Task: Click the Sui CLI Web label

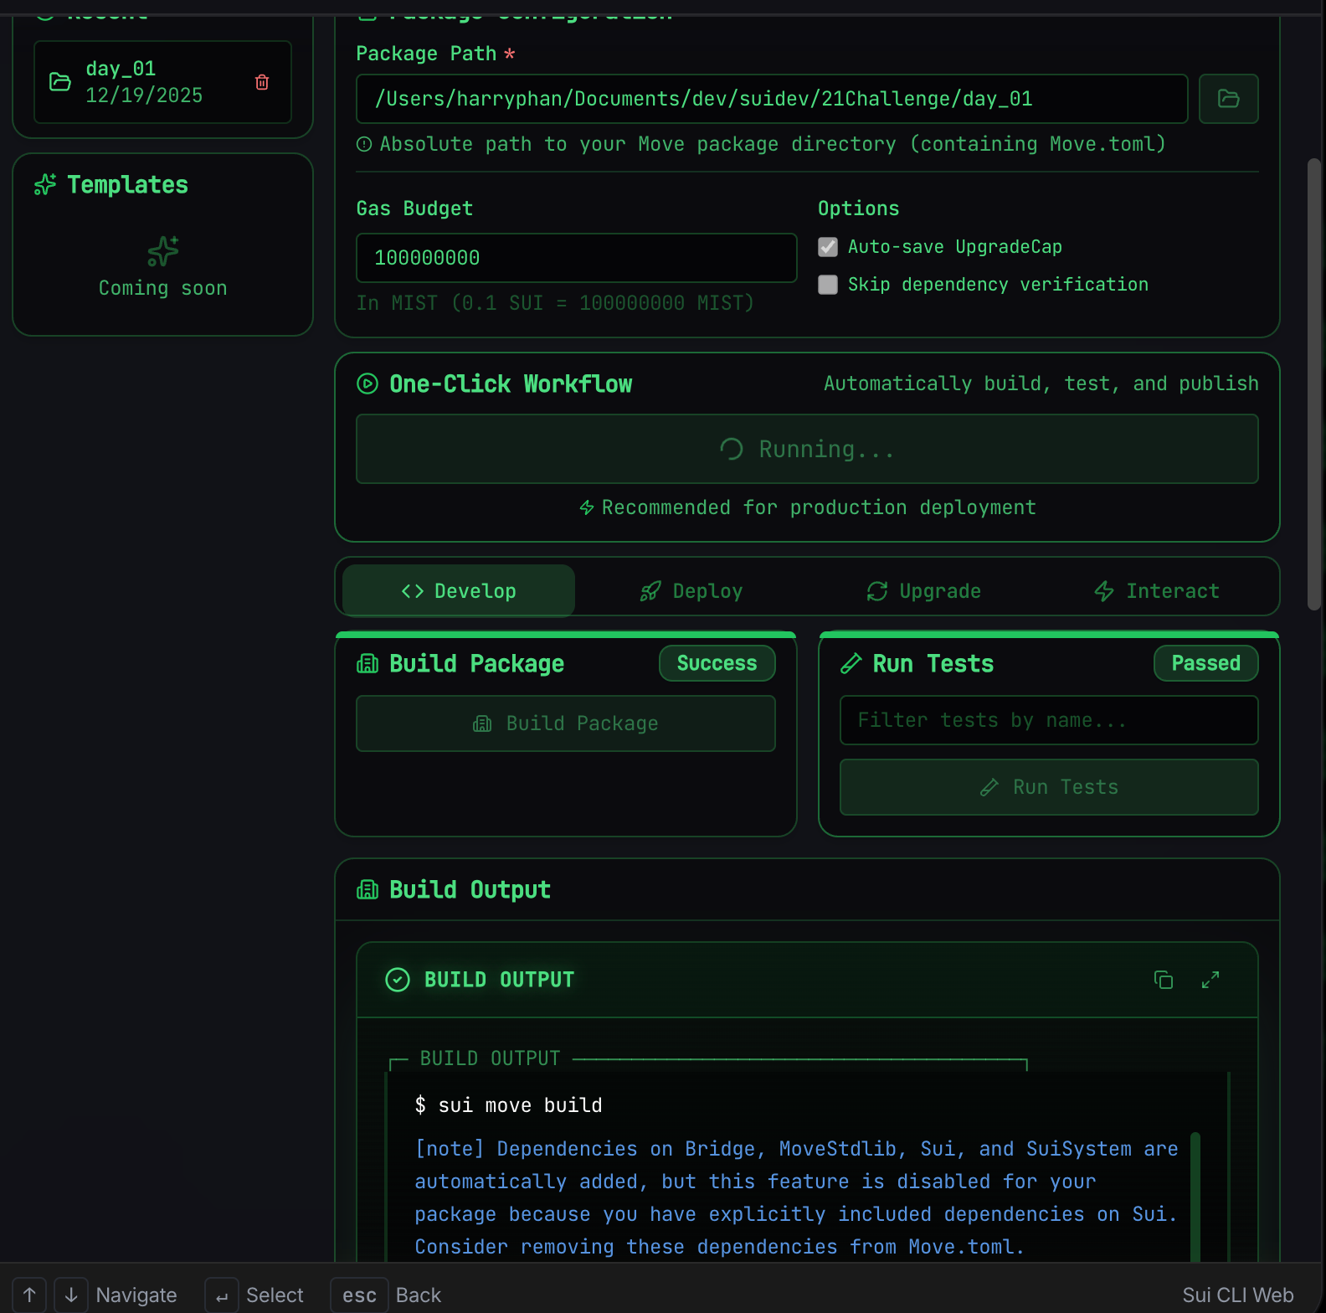Action: click(1238, 1295)
